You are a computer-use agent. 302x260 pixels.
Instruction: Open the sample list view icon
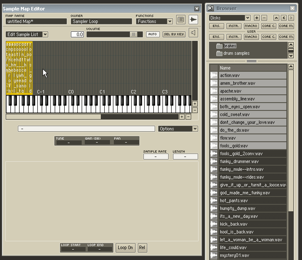(181, 20)
